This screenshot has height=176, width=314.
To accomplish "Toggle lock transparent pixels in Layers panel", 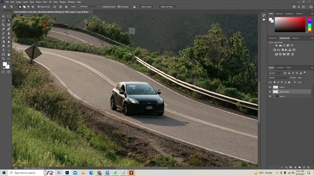I will click(275, 82).
